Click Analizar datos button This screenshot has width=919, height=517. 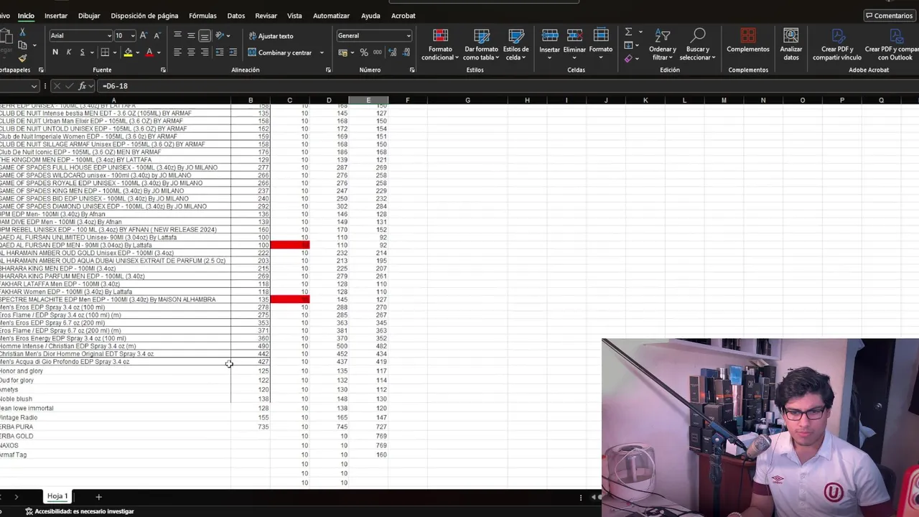click(x=791, y=45)
